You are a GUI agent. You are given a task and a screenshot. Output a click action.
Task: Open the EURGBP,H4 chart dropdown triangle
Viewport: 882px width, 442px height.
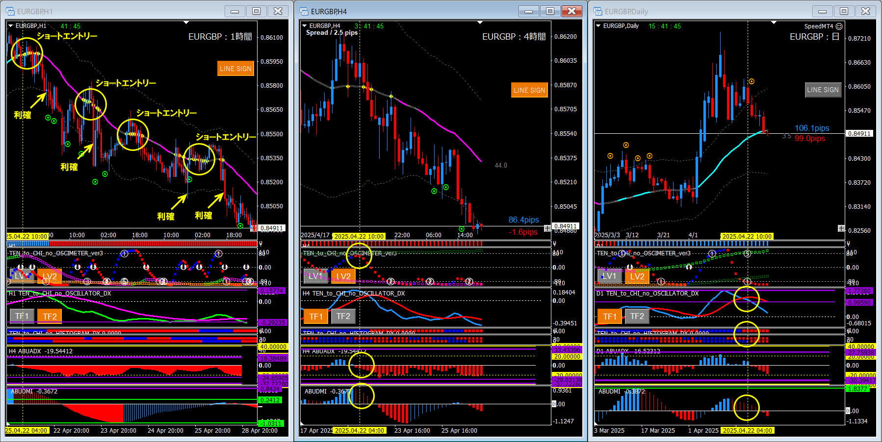pyautogui.click(x=305, y=26)
